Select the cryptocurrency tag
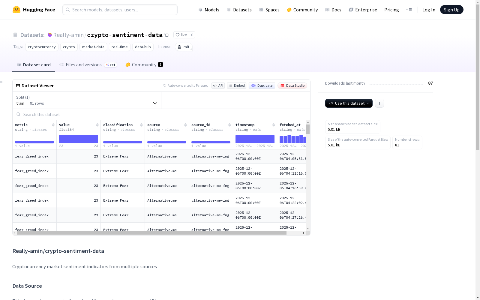The image size is (480, 300). click(x=42, y=47)
